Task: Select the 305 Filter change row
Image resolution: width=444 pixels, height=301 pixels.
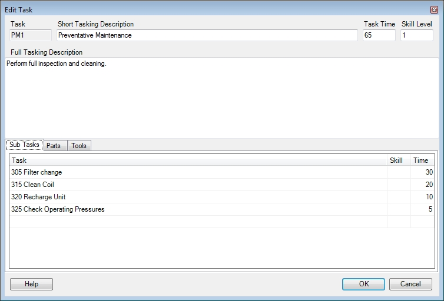Action: point(222,172)
